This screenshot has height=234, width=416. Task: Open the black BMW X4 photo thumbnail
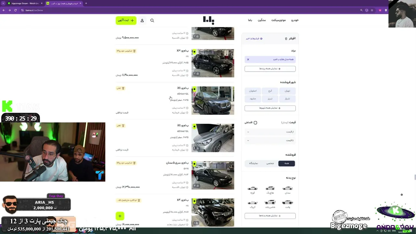click(213, 212)
